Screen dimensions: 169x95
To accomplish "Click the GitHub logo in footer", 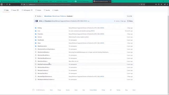I will coord(33,90).
